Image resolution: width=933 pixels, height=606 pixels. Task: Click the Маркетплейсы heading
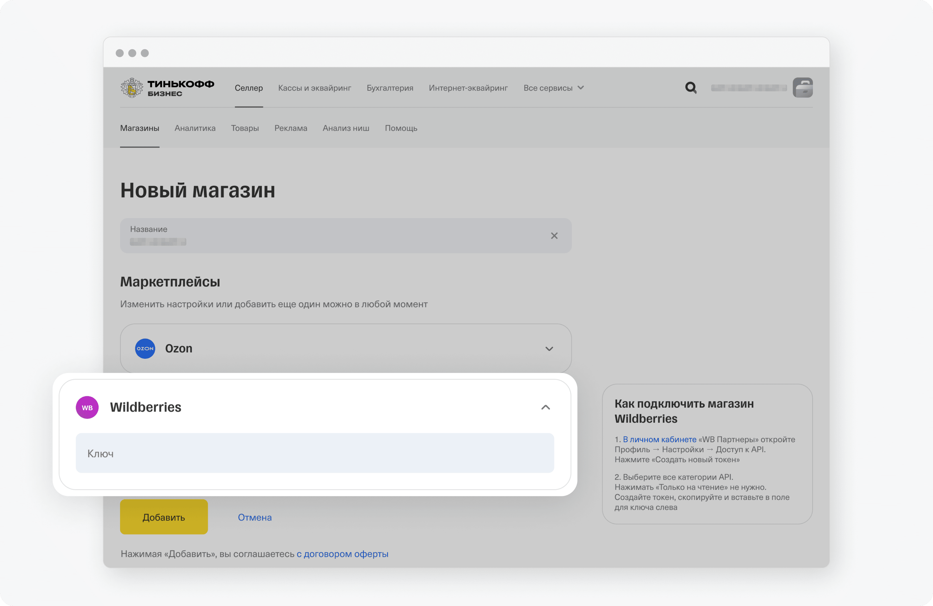(x=170, y=282)
